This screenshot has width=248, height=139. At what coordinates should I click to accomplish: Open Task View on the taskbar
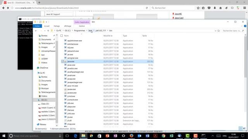[x=67, y=136]
